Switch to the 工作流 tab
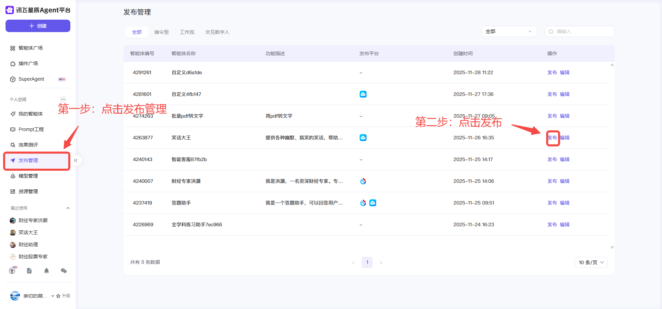Viewport: 662px width, 309px height. [x=187, y=32]
